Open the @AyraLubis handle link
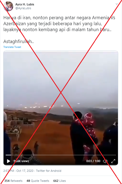 click(x=23, y=8)
